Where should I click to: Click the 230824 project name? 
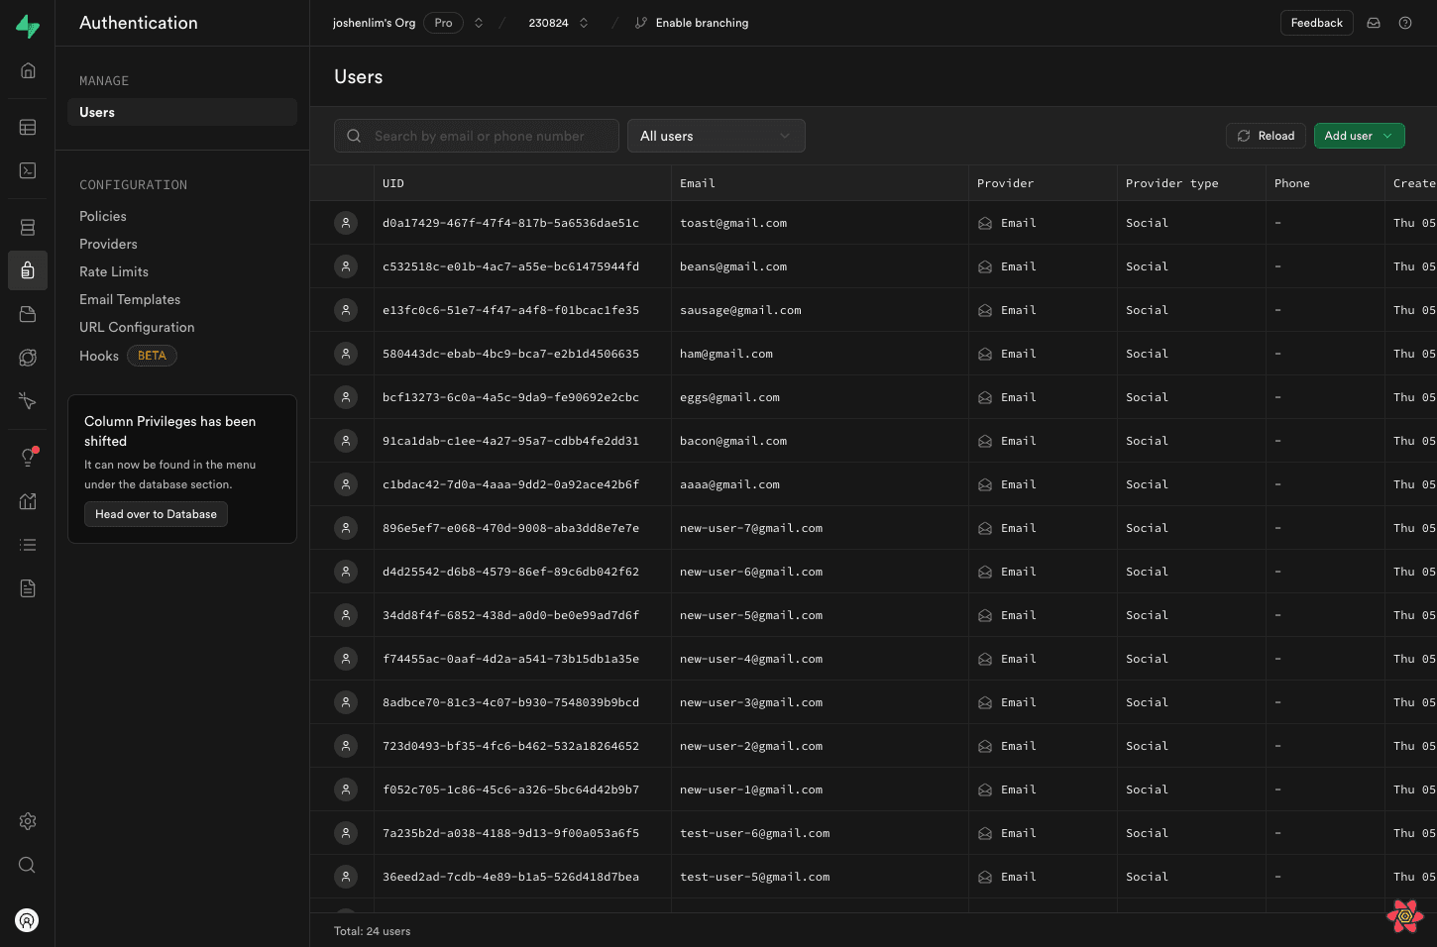(x=548, y=23)
